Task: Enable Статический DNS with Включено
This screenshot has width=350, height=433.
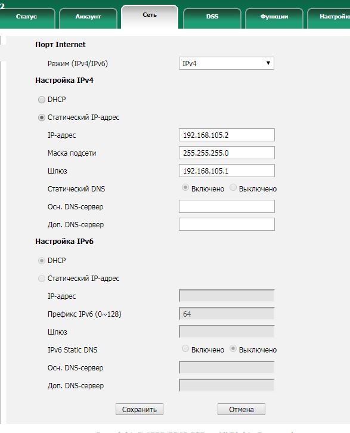Action: [x=185, y=187]
